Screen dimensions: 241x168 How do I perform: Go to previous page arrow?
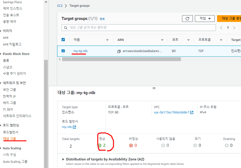pos(221,28)
